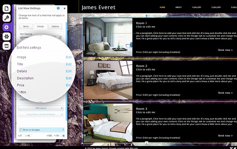Adjust the Item Spacing slider handle
237x149 pixels.
22,37
